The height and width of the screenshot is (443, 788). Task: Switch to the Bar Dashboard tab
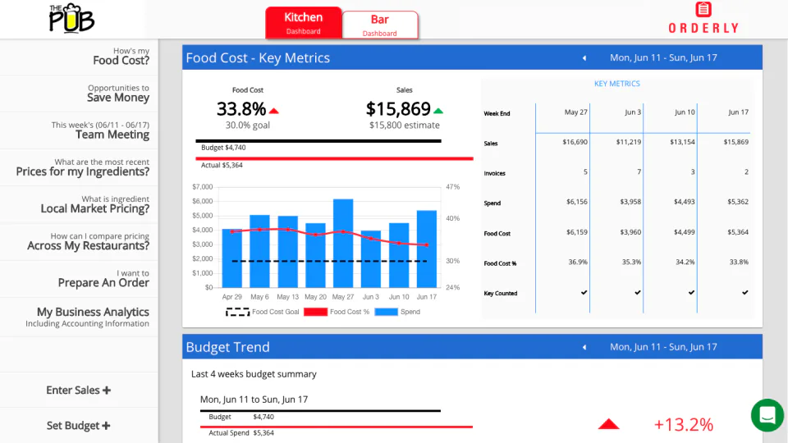380,25
